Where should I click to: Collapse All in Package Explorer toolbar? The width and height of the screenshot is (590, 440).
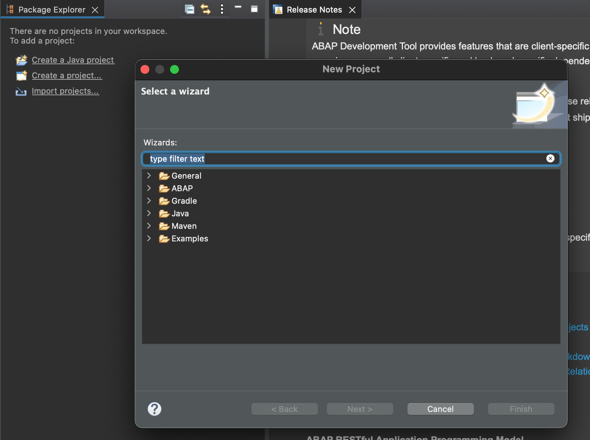[x=190, y=9]
